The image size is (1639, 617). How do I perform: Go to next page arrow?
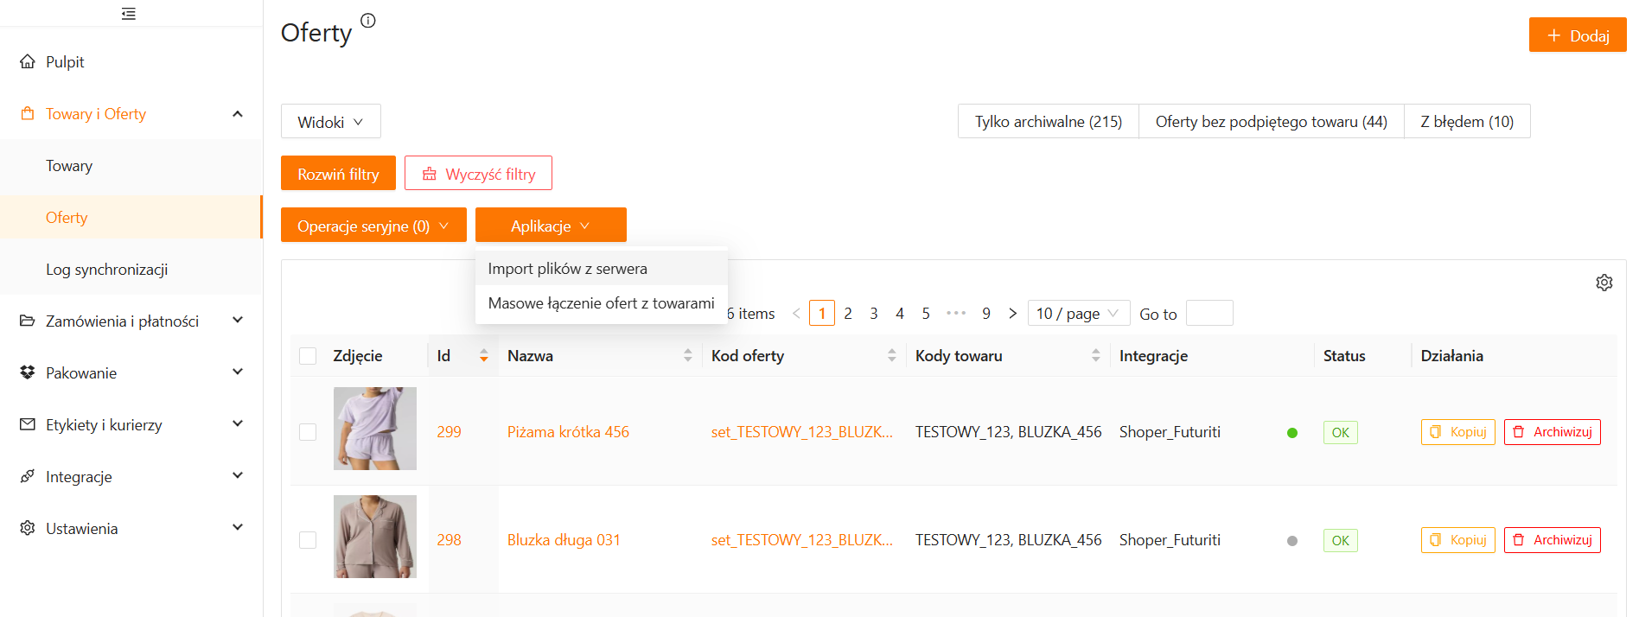pyautogui.click(x=1012, y=313)
